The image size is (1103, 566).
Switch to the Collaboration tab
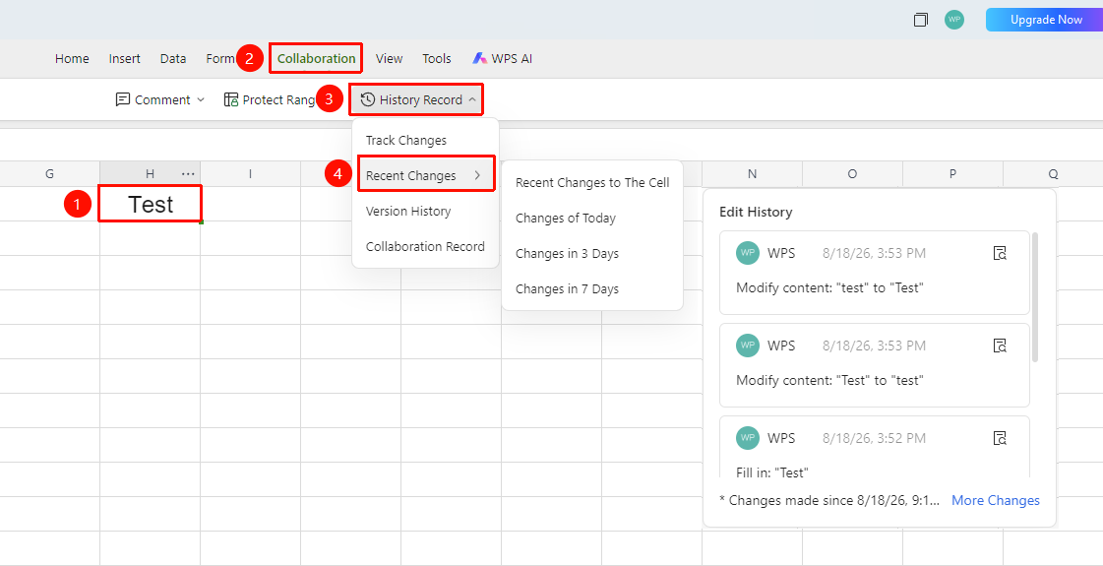tap(317, 58)
